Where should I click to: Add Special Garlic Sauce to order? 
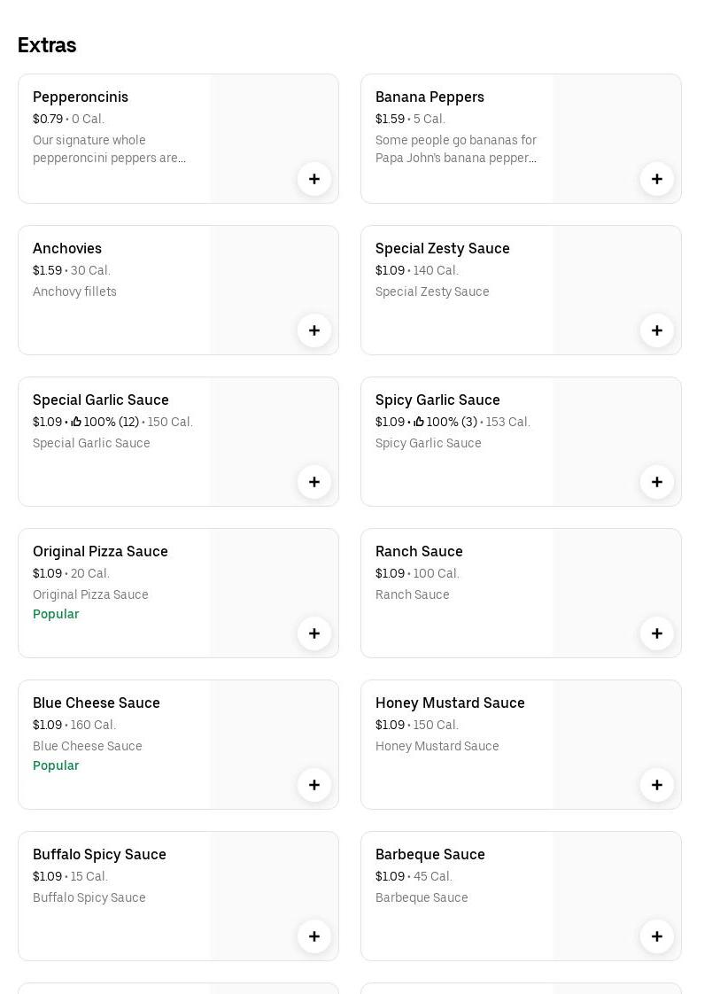click(x=314, y=482)
